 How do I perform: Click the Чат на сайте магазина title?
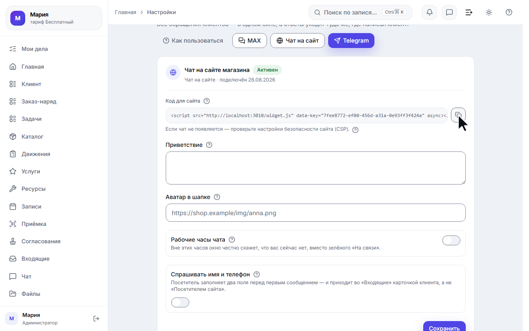[217, 70]
